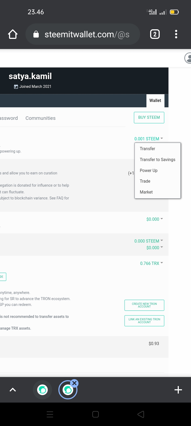
Task: Open the 0.000 STEEM savings dropdown
Action: point(149,241)
